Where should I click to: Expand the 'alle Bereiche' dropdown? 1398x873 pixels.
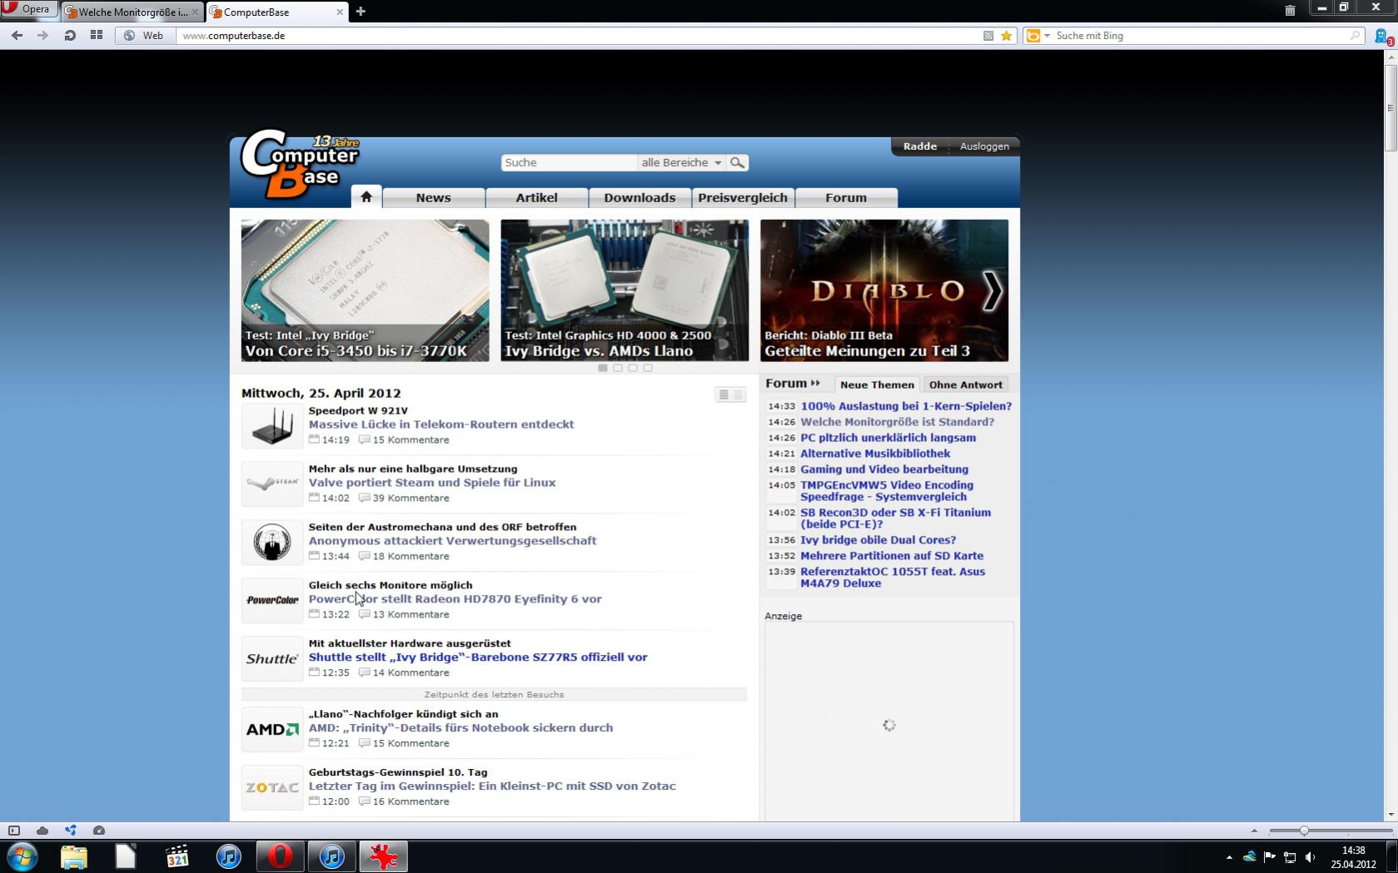coord(681,162)
